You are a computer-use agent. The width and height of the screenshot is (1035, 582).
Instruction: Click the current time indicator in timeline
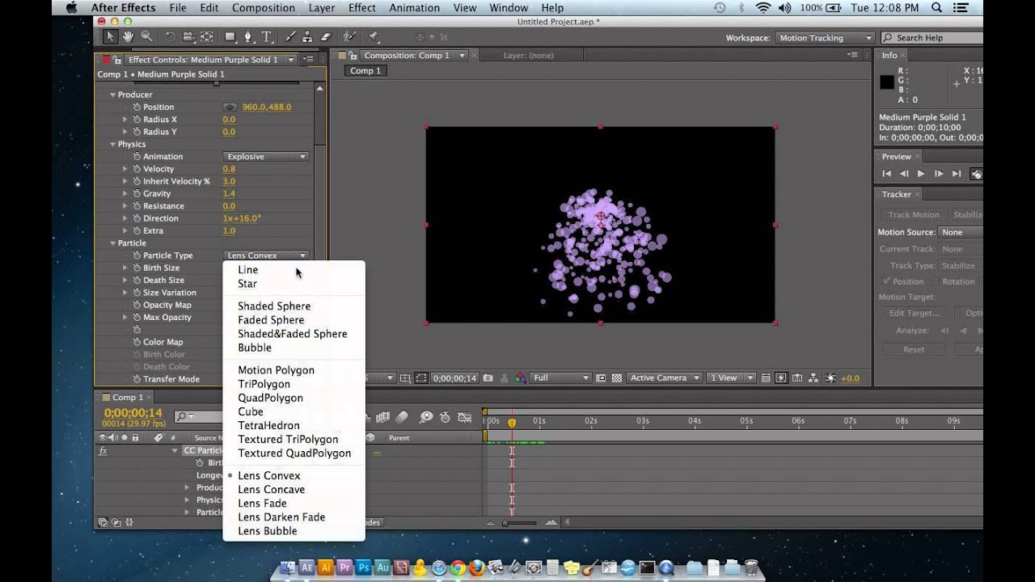click(512, 422)
